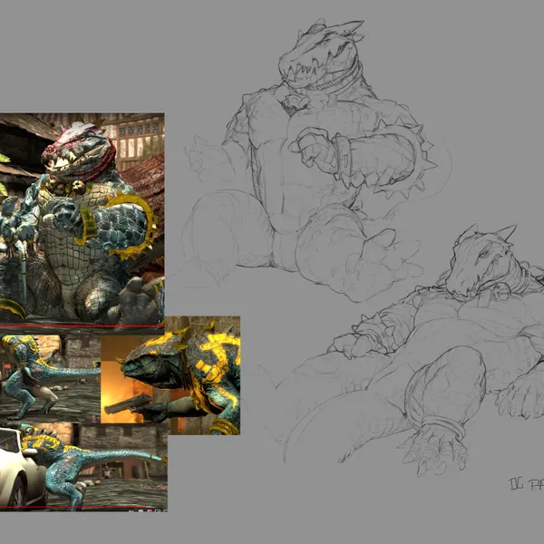Select the reference image of raptor beside white car

83,465
